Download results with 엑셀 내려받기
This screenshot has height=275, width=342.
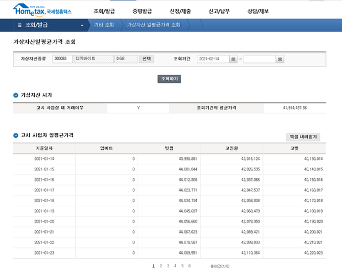(x=303, y=137)
